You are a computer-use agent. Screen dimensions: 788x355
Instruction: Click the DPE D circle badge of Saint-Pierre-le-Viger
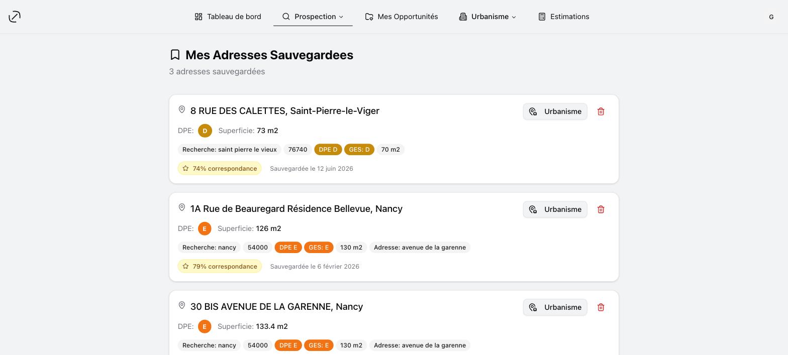pyautogui.click(x=205, y=131)
